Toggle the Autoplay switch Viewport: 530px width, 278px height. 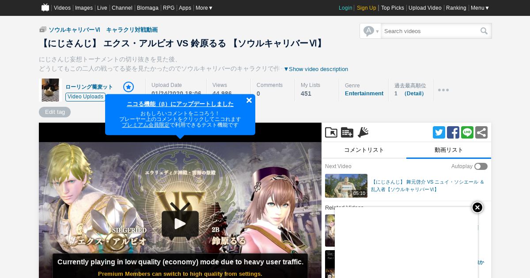point(481,166)
